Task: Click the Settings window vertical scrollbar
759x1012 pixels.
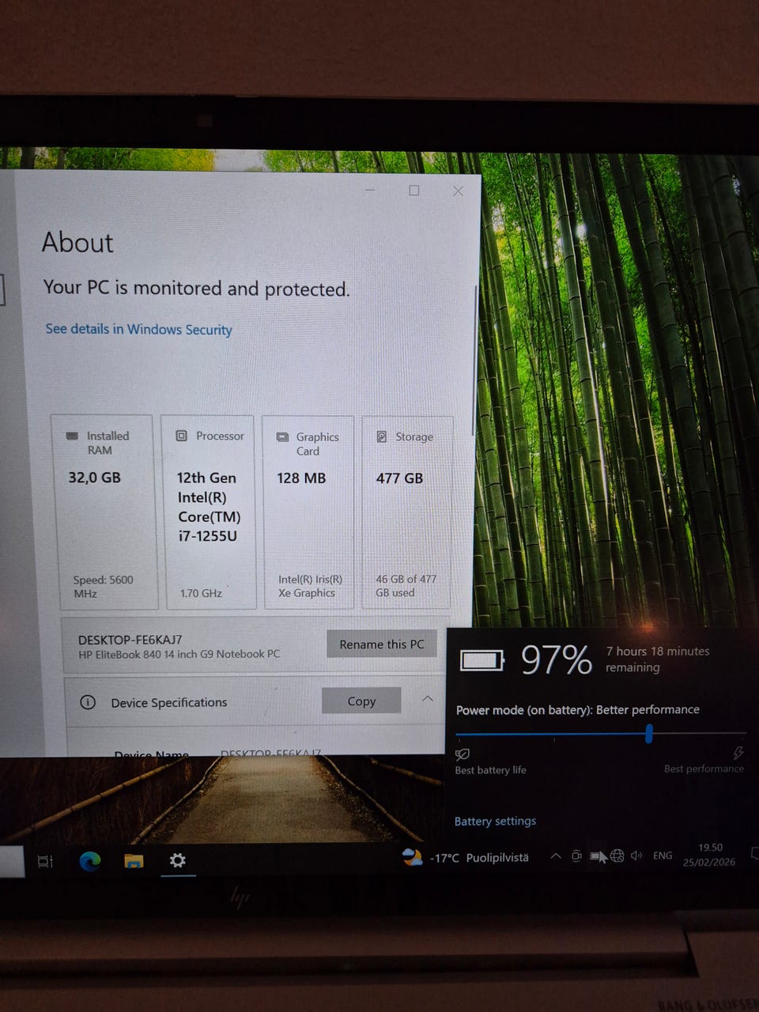Action: [x=474, y=360]
